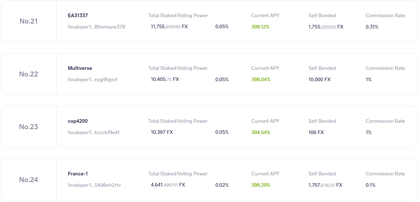Click the 398.29% APY of France-1
This screenshot has height=202, width=420.
coord(261,185)
